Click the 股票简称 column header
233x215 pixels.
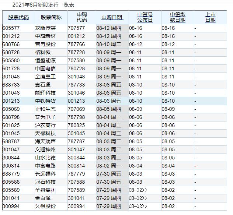51,17
